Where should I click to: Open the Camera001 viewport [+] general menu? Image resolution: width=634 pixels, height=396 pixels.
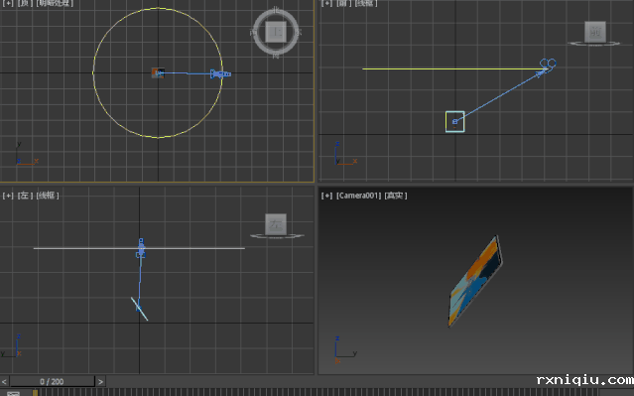(326, 196)
